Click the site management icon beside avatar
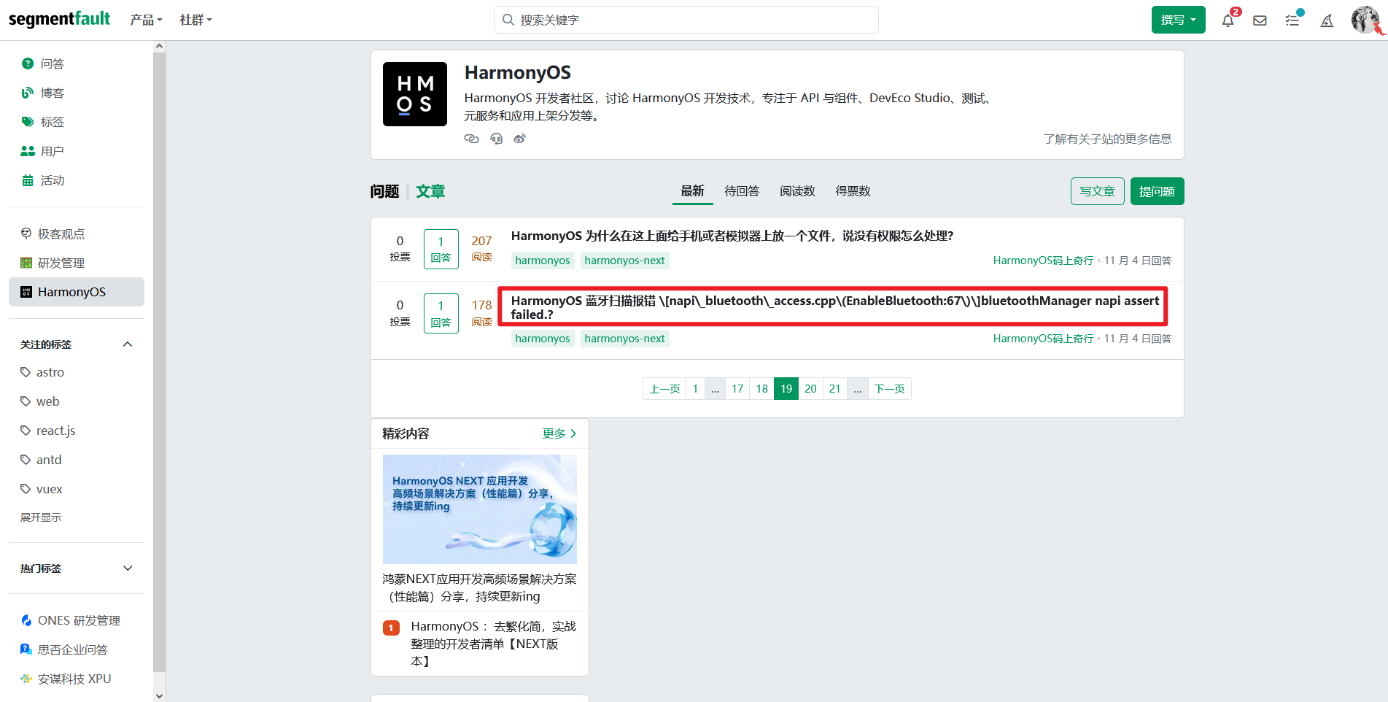1388x702 pixels. [1327, 20]
